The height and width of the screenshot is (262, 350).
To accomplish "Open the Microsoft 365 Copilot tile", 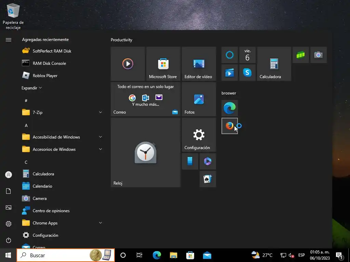I will pos(208,161).
